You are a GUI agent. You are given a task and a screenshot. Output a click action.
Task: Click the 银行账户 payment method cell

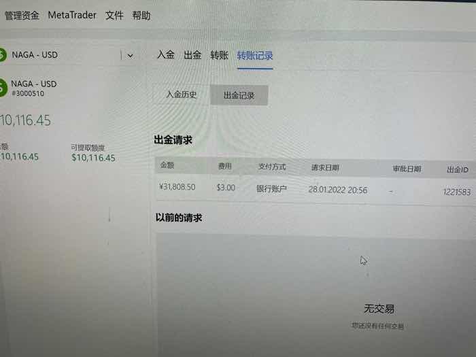pyautogui.click(x=272, y=189)
